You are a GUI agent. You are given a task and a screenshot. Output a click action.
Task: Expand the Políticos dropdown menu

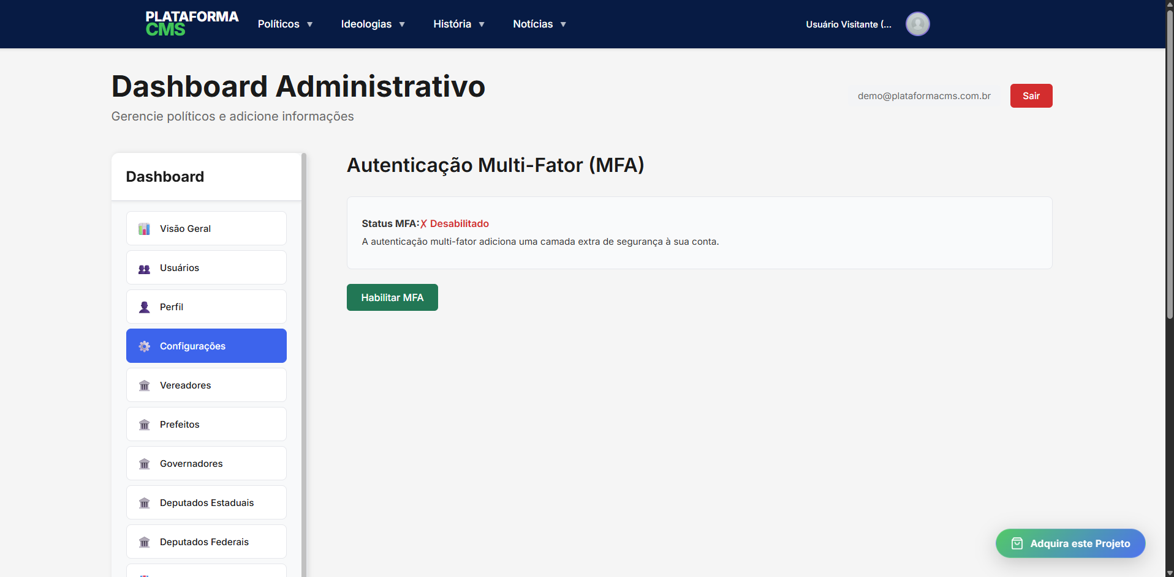pyautogui.click(x=285, y=24)
